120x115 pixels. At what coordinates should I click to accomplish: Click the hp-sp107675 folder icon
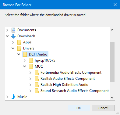coord(31,60)
